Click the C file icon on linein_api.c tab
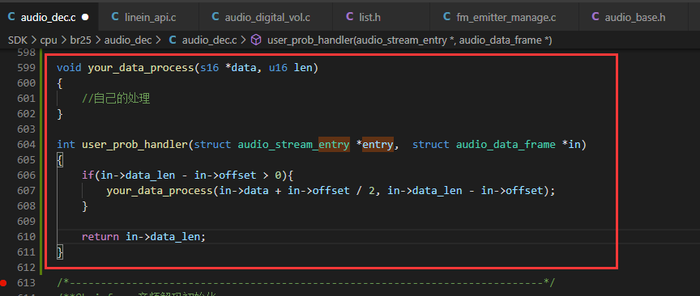Viewport: 700px width, 296px height. click(115, 17)
